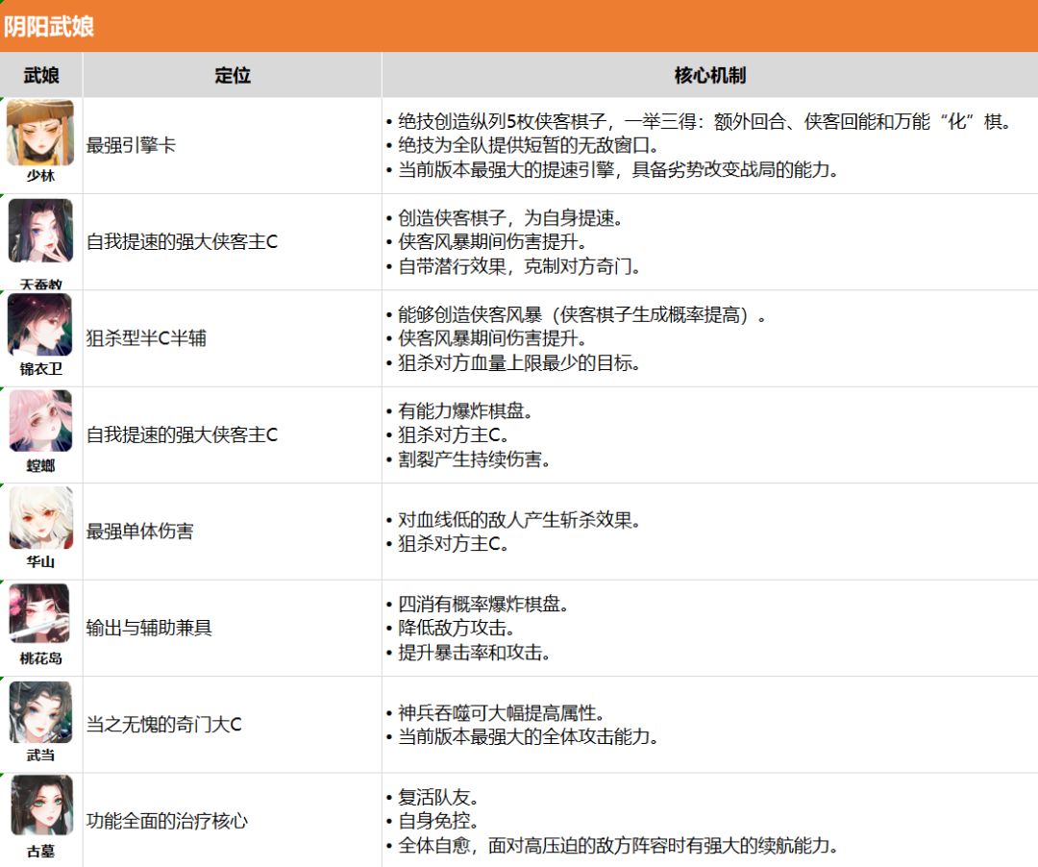The height and width of the screenshot is (867, 1038).
Task: Click the 少林 character portrait
Action: pyautogui.click(x=40, y=133)
